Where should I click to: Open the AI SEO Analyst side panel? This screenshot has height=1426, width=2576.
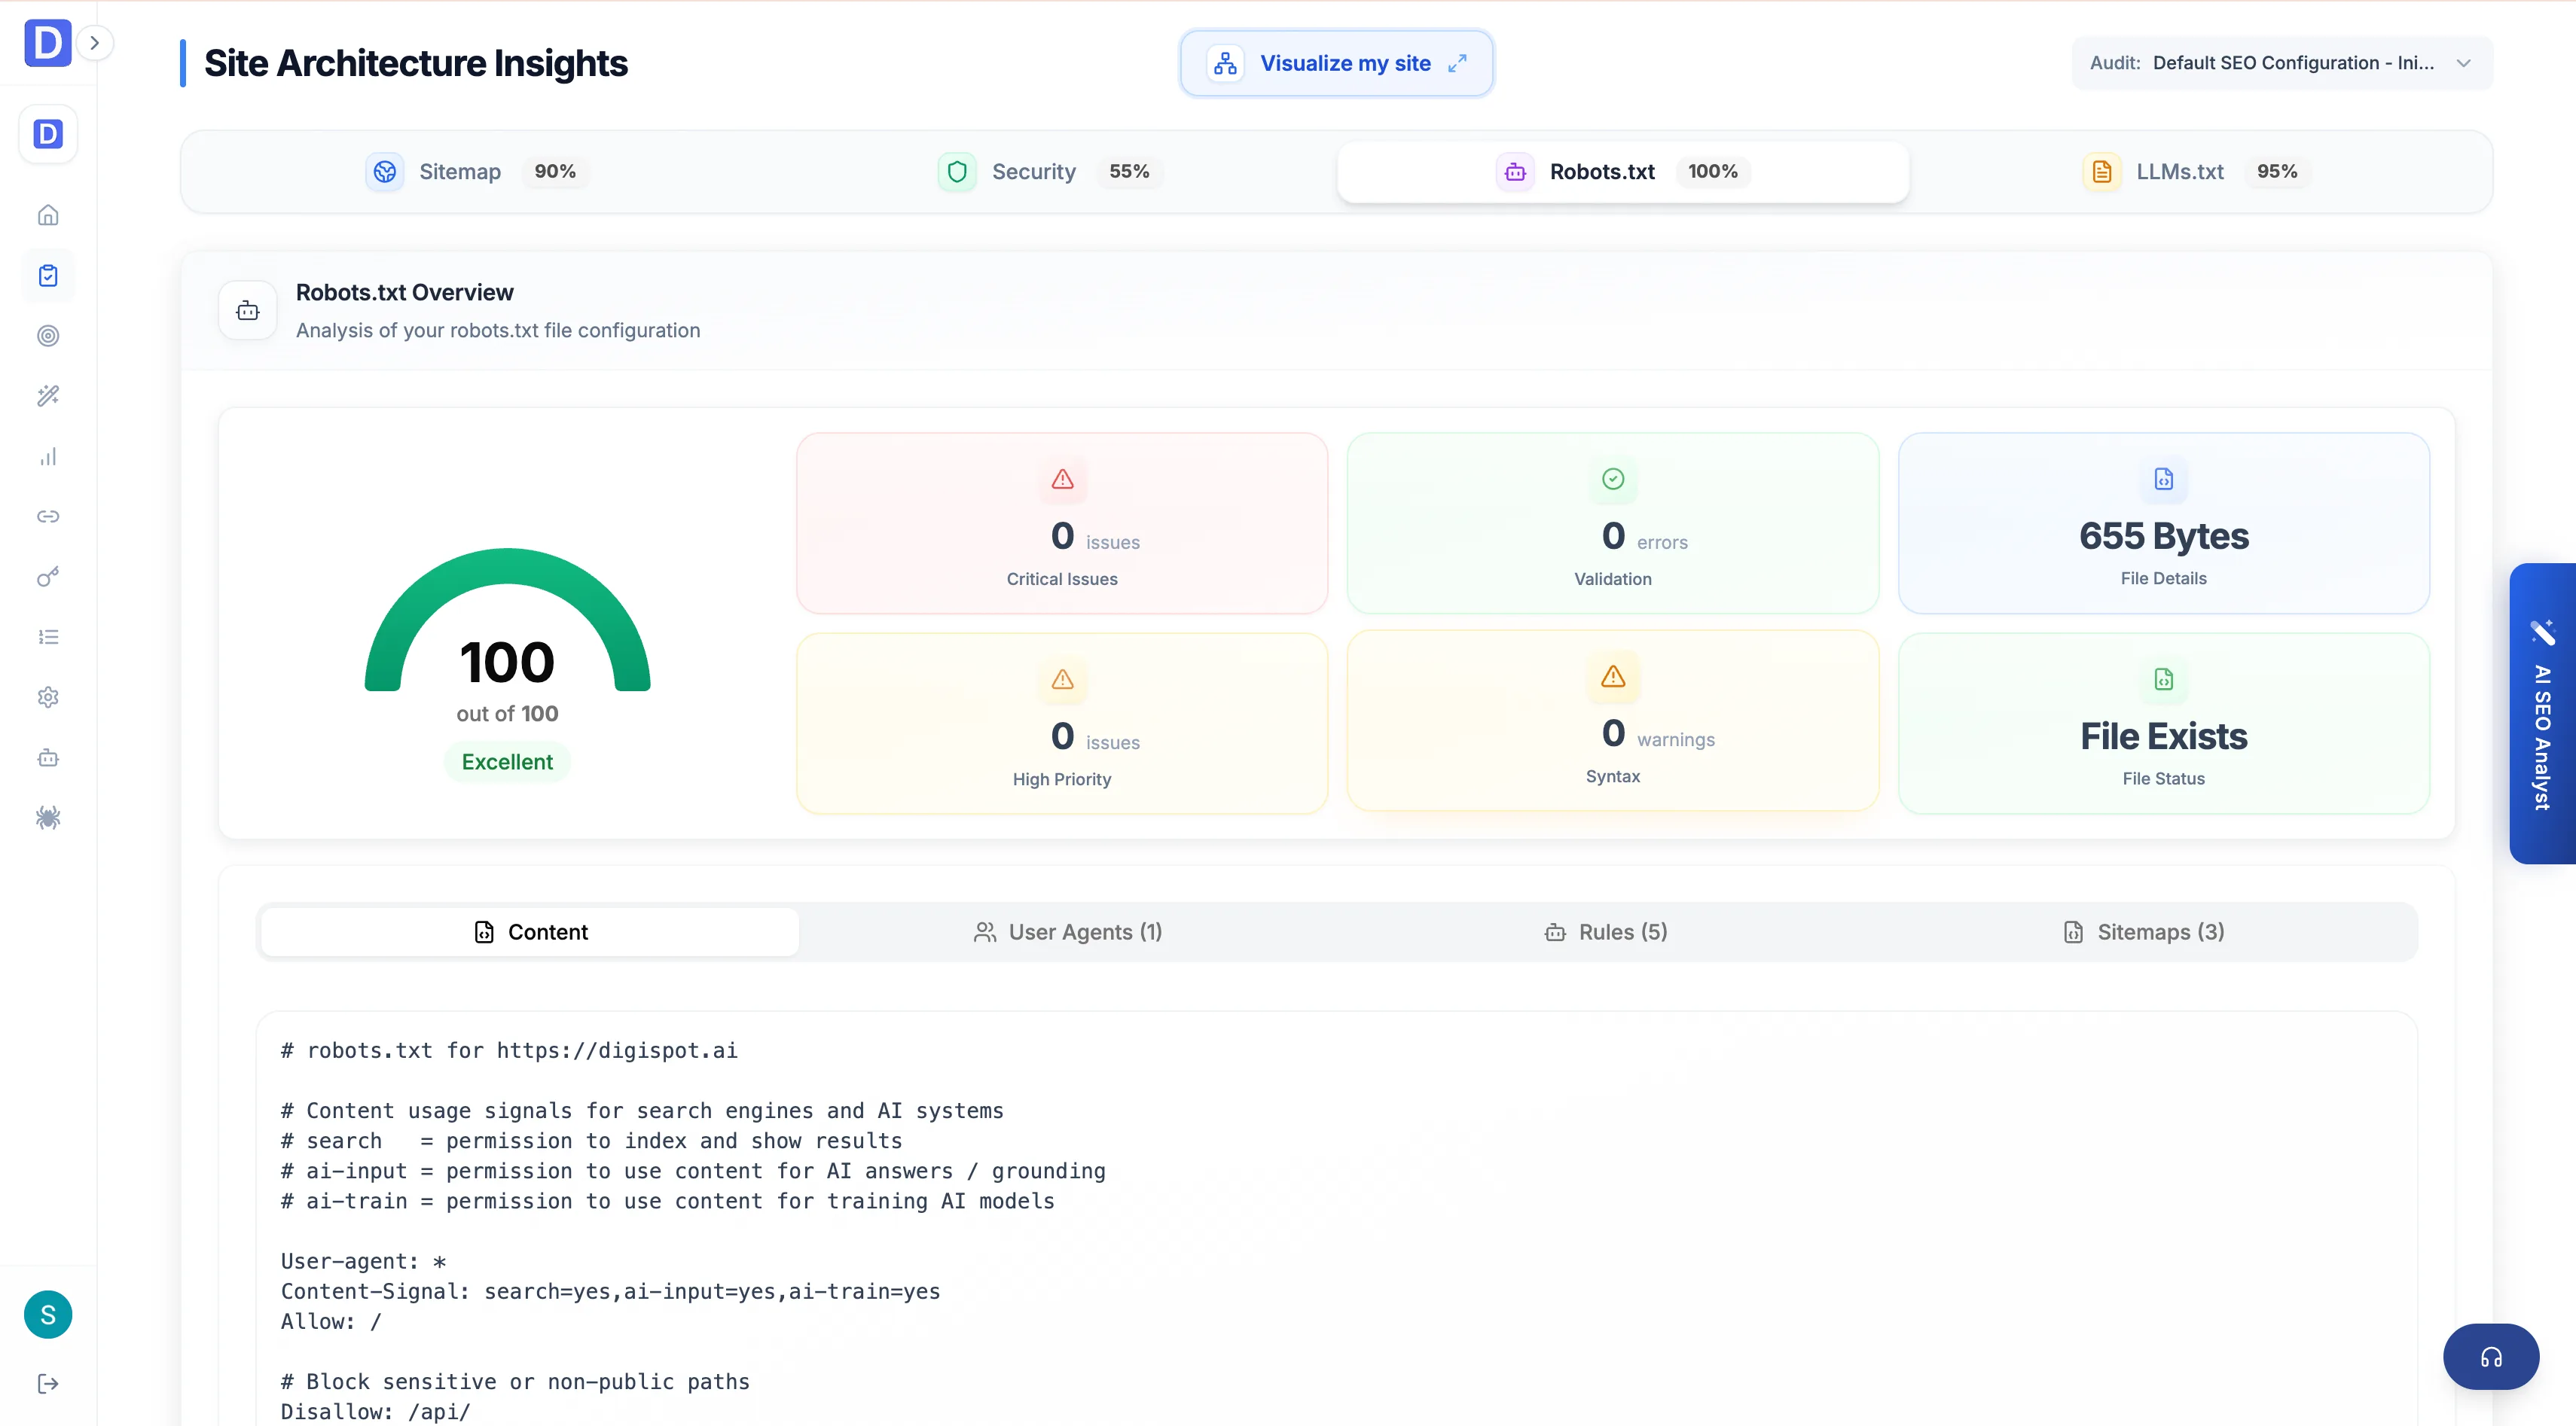(2542, 714)
